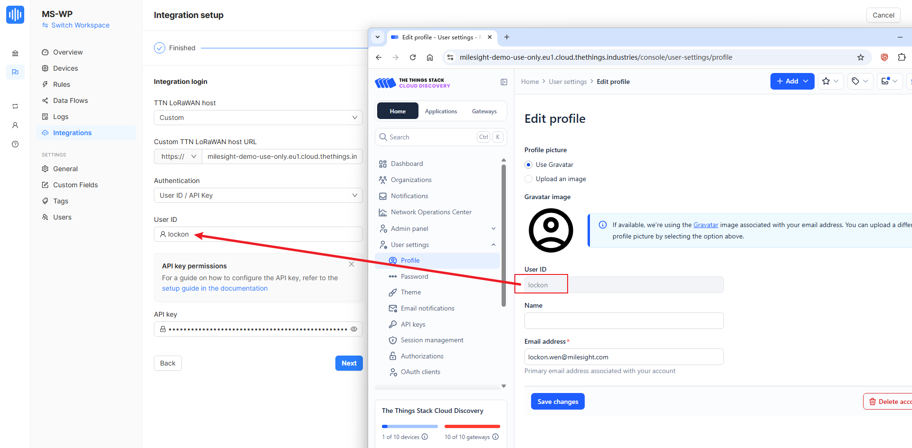Open the bookmarks star dropdown
Viewport: 912px width, 448px height.
coord(831,81)
